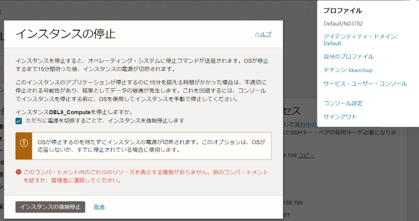This screenshot has height=221, width=419.
Task: Select テナンシ: kkaocisup menu entry
Action: coord(348,70)
